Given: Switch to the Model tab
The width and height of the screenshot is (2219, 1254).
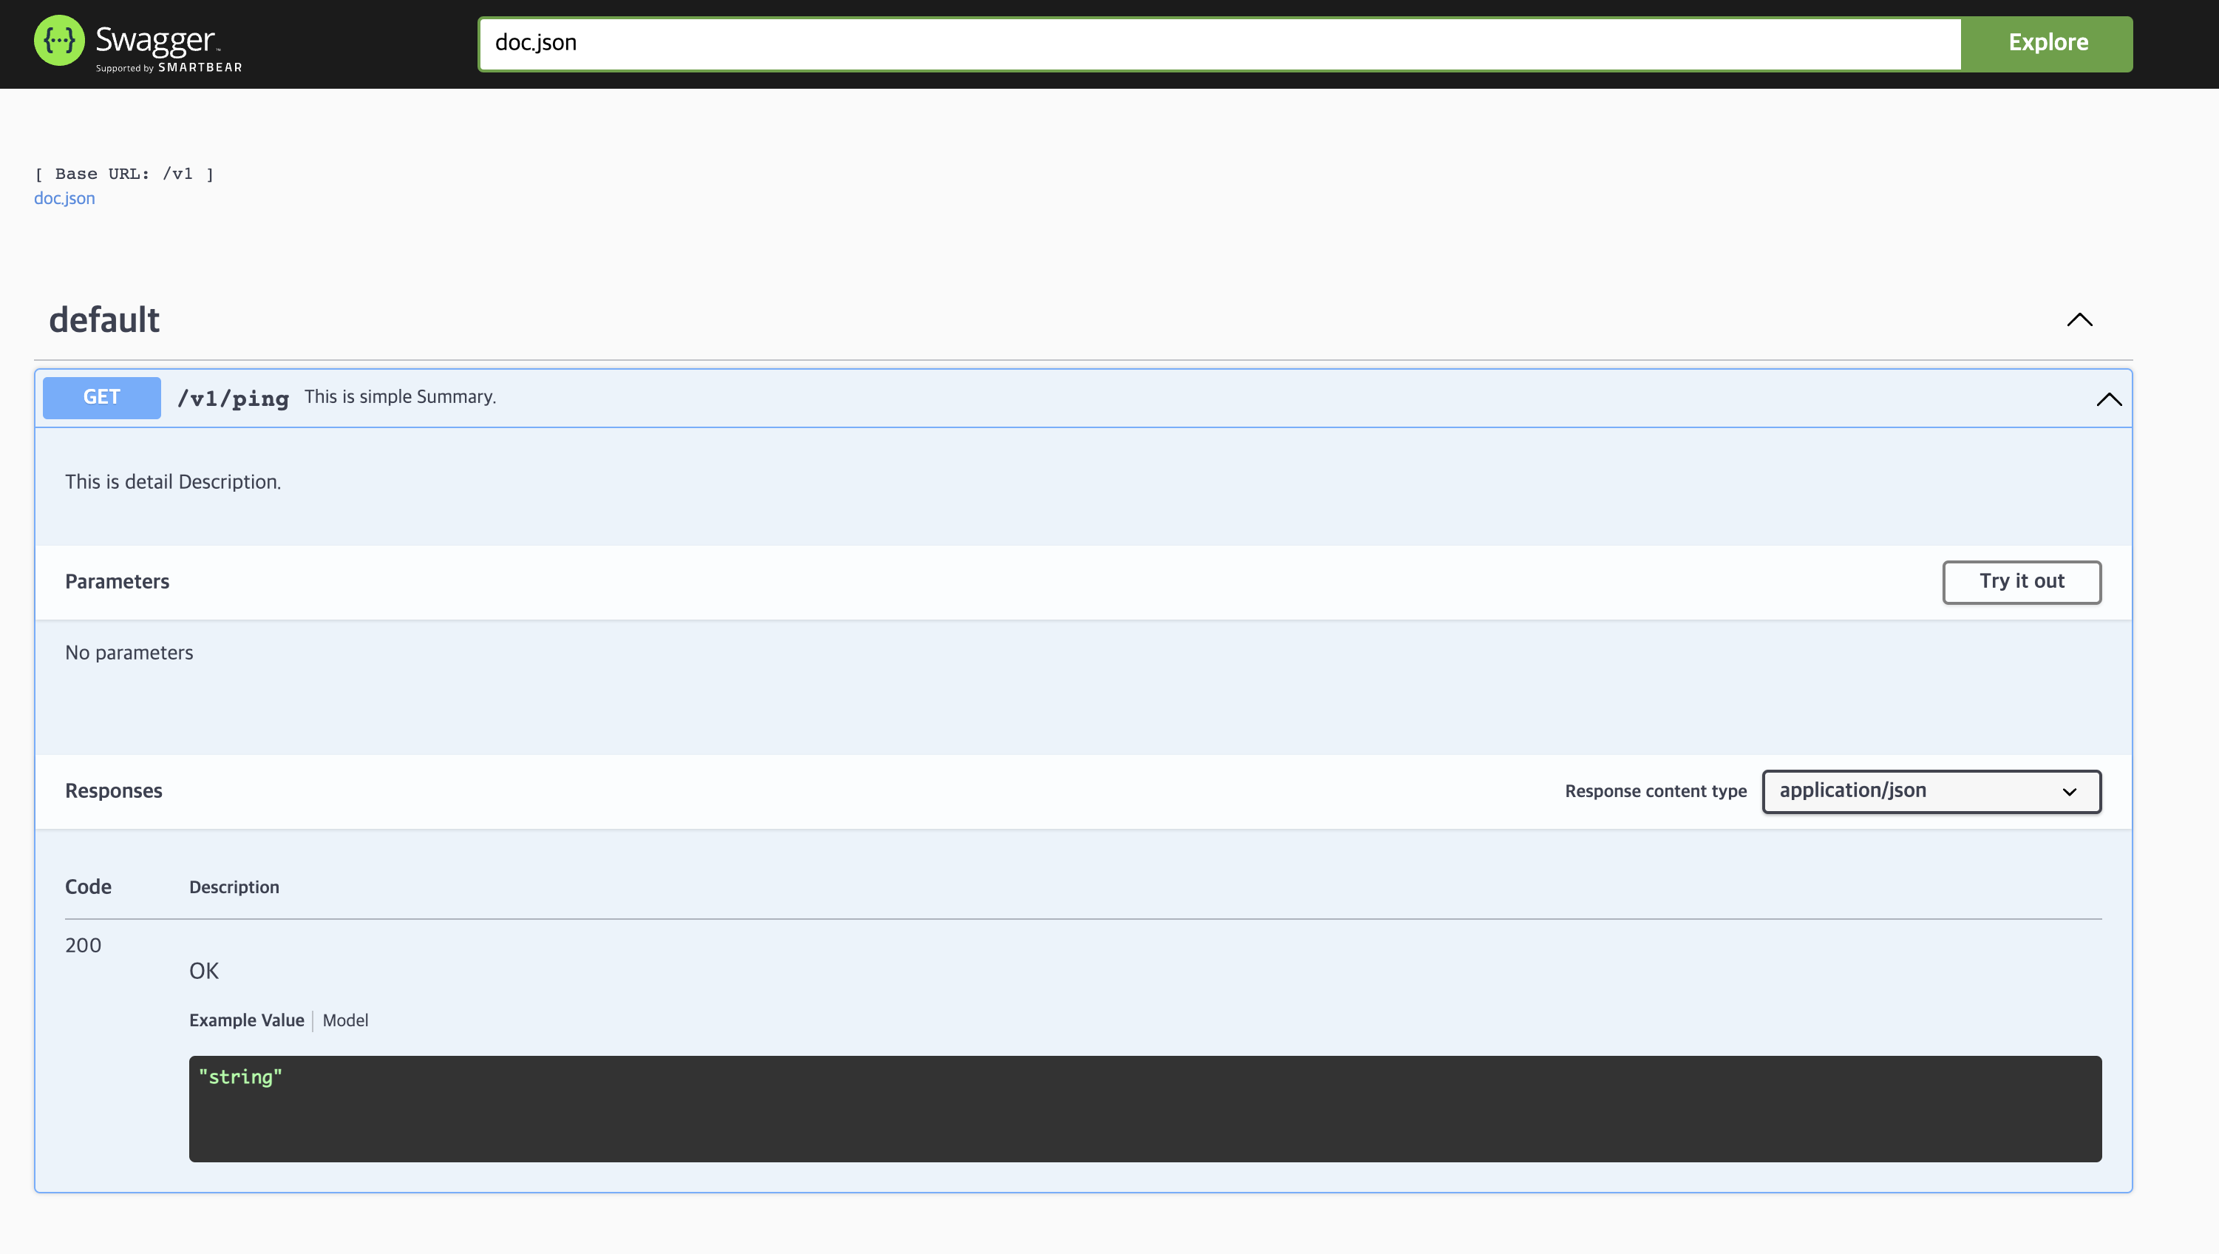Looking at the screenshot, I should (x=344, y=1020).
